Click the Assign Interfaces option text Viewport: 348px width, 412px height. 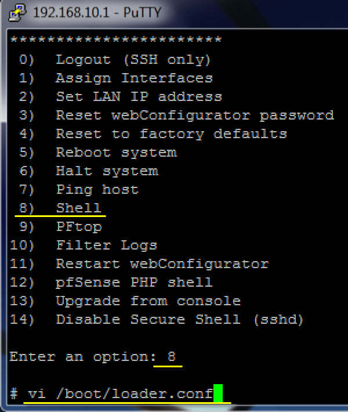[134, 78]
